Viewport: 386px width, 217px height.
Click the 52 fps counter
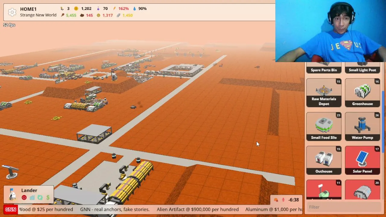[9, 25]
